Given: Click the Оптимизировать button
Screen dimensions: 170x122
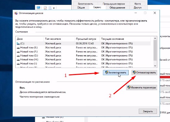Looking at the screenshot, I should pyautogui.click(x=144, y=72).
